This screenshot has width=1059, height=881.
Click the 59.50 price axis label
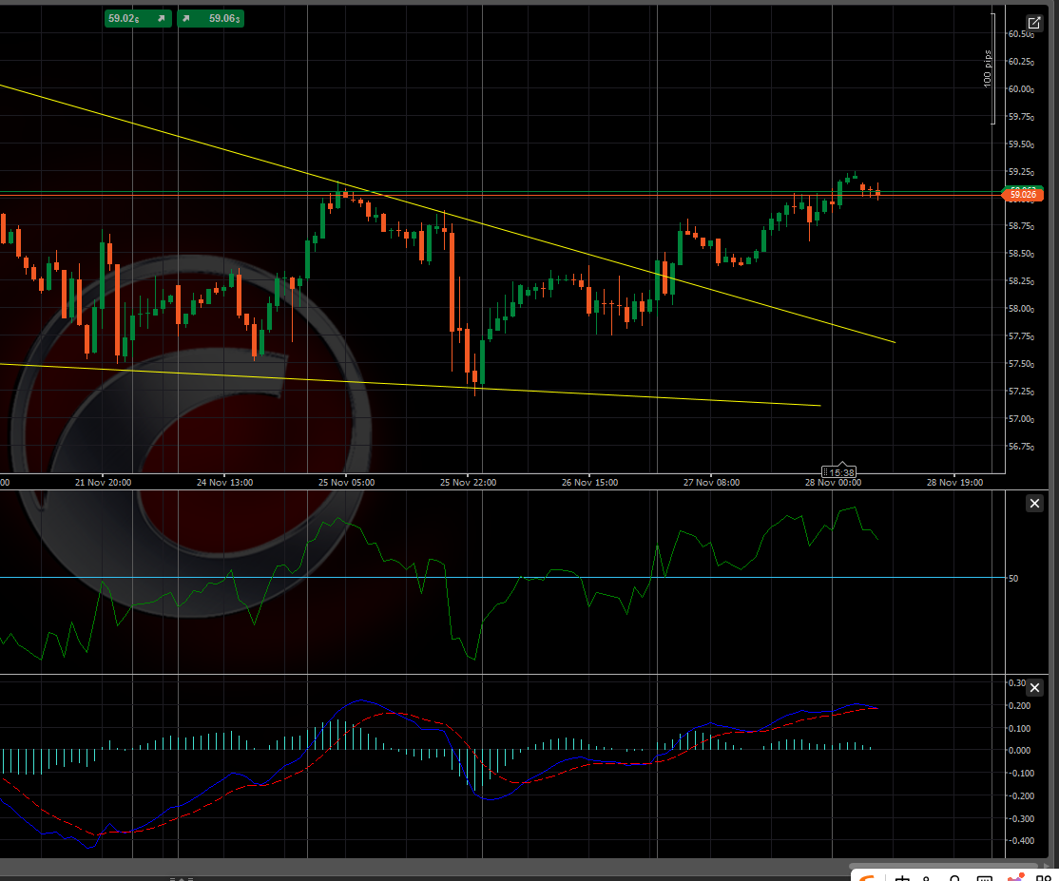point(1021,144)
